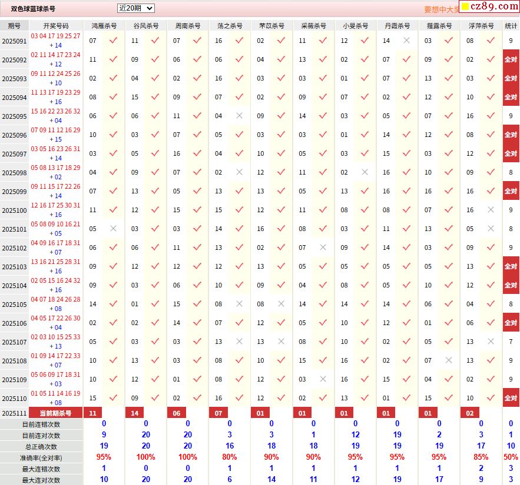520x485 pixels.
Task: Click the yellow square in cz89 logo
Action: click(x=464, y=7)
